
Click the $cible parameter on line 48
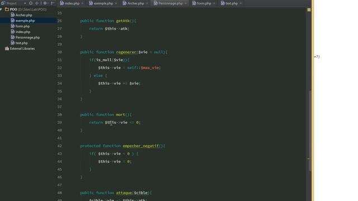[140, 193]
